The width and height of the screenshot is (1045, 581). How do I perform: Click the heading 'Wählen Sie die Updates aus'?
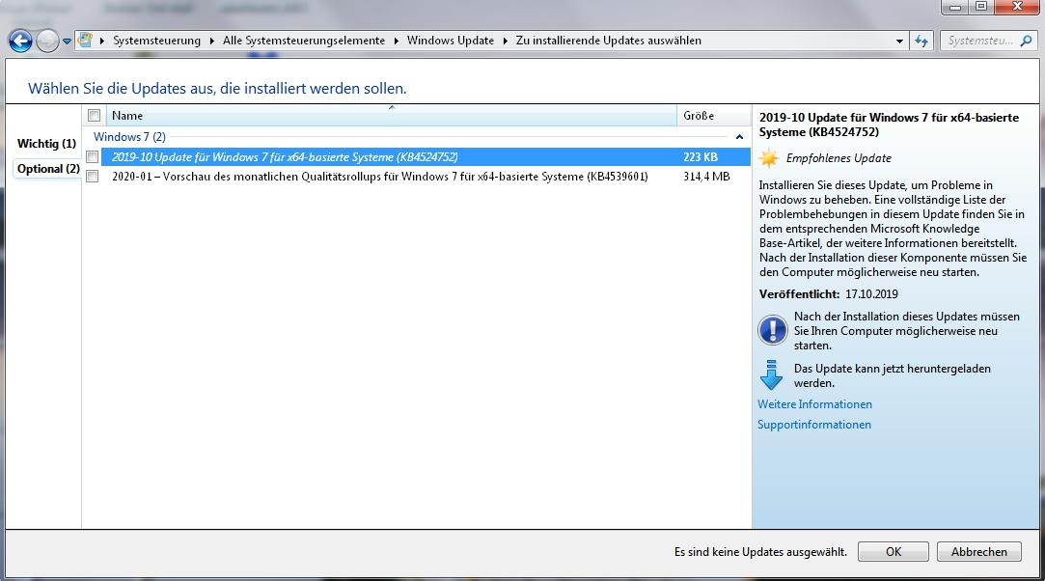(217, 88)
